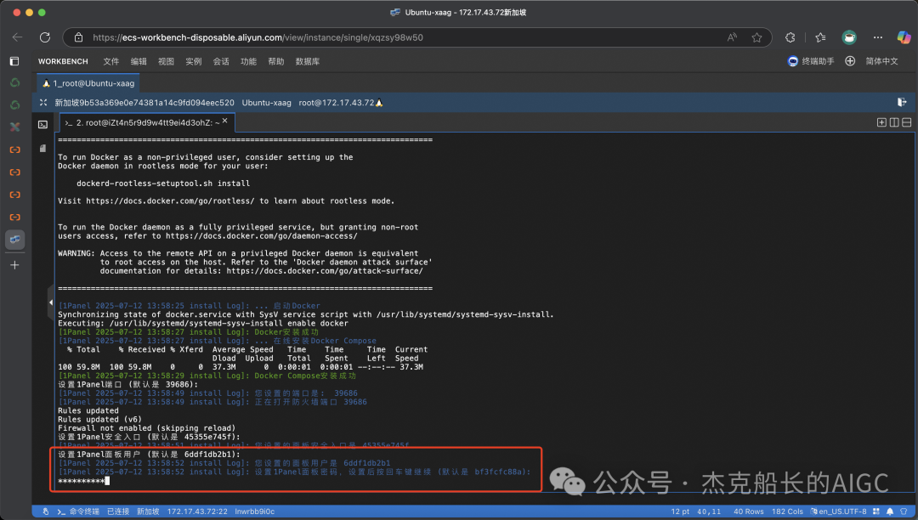This screenshot has width=918, height=520.
Task: Open the terminal assistant 终端助手
Action: click(x=811, y=61)
